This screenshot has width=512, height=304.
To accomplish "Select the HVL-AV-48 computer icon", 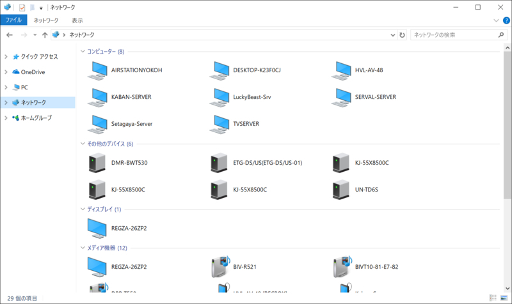I will click(341, 70).
